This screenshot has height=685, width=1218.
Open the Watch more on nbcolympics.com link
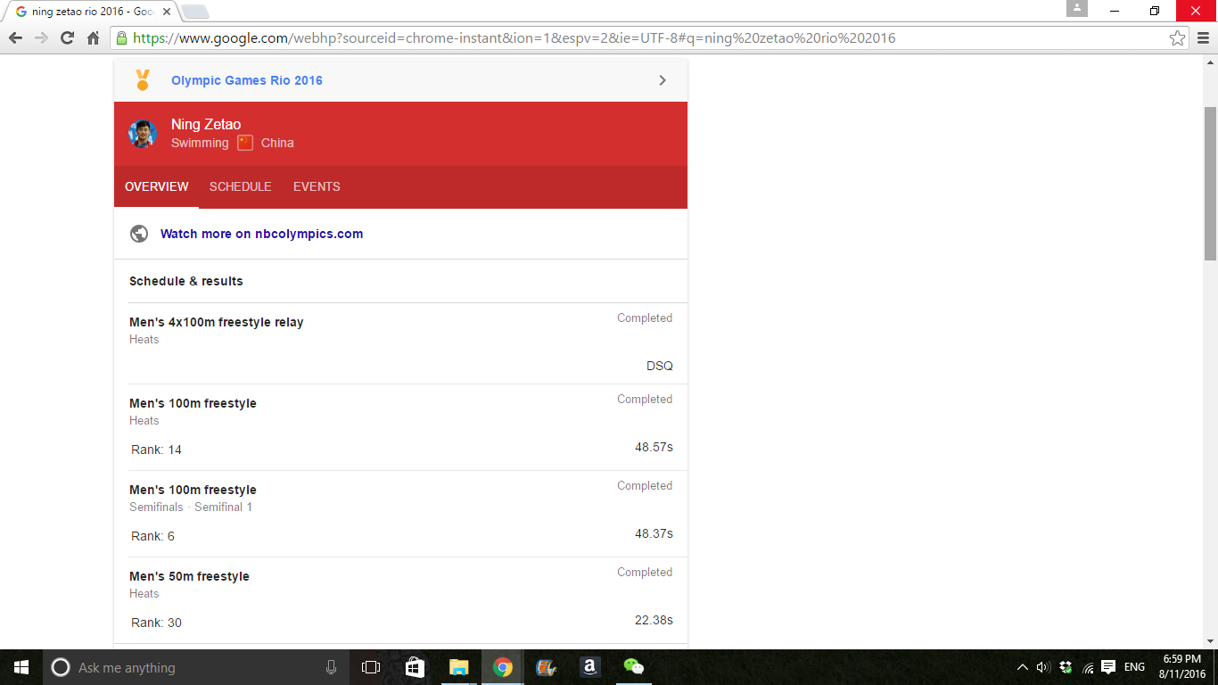[x=261, y=234]
